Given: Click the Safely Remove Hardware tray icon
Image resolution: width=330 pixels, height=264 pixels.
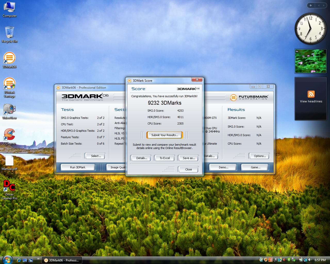Looking at the screenshot, I should (293, 260).
